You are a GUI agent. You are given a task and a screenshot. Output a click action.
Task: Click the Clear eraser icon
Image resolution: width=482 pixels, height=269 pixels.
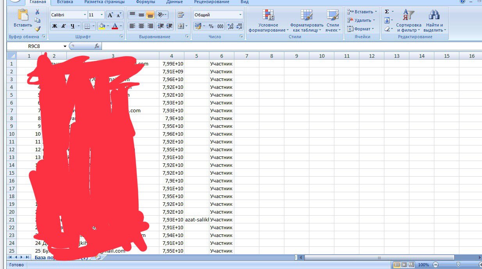coord(387,29)
